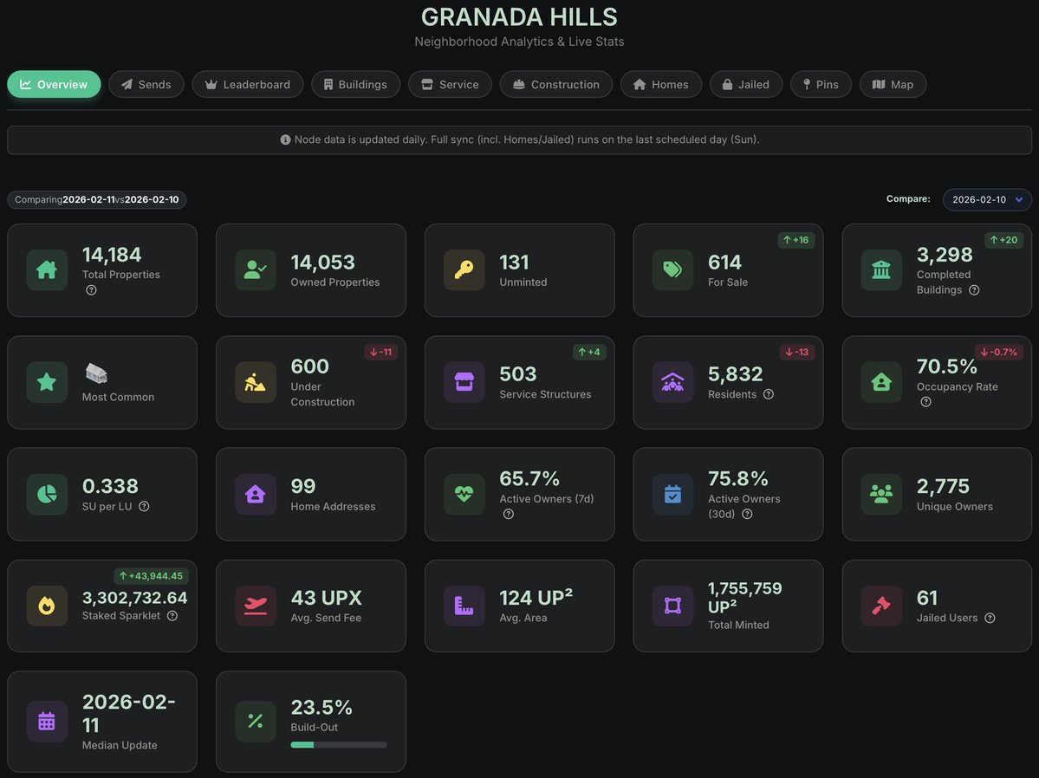Open the Active Owners (7d) help icon

click(x=509, y=514)
